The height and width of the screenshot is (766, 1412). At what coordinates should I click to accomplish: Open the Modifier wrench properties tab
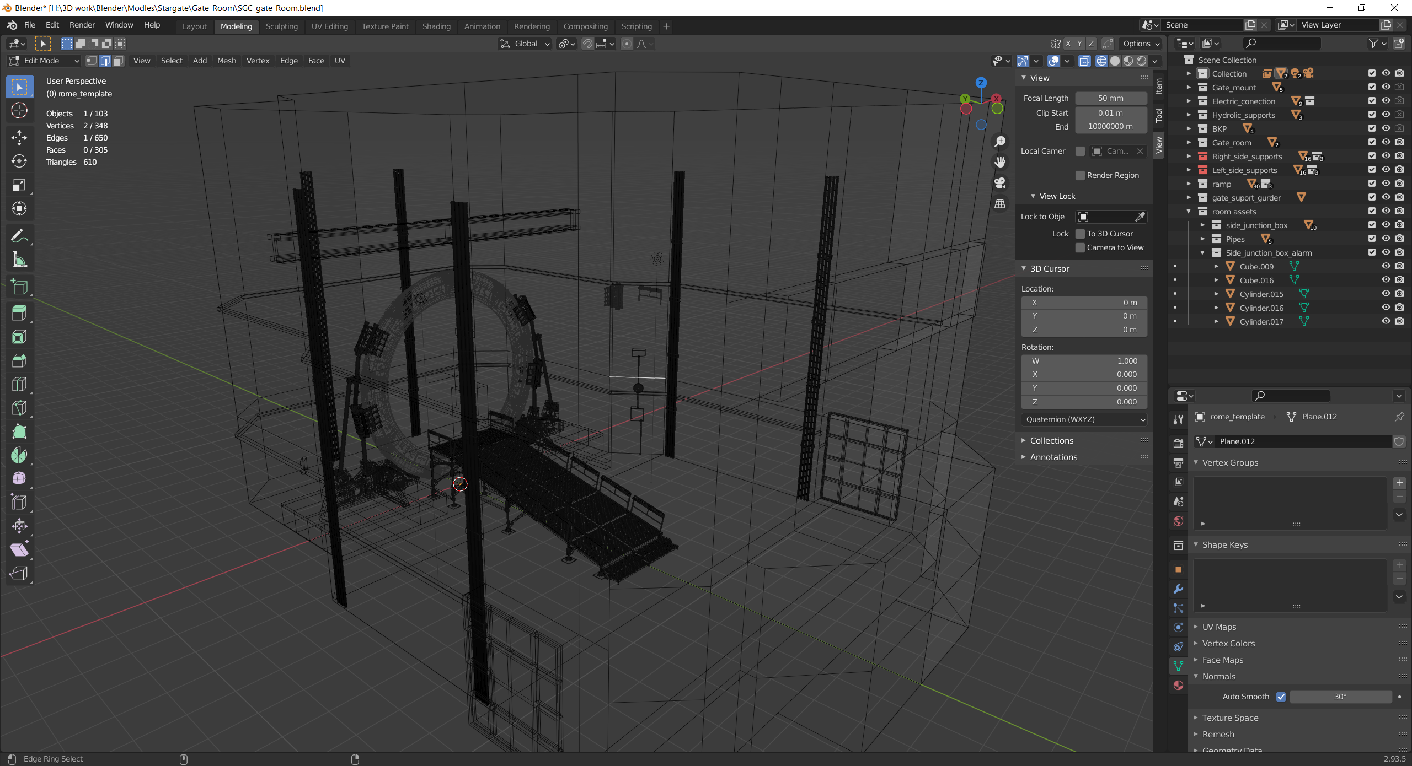tap(1179, 589)
